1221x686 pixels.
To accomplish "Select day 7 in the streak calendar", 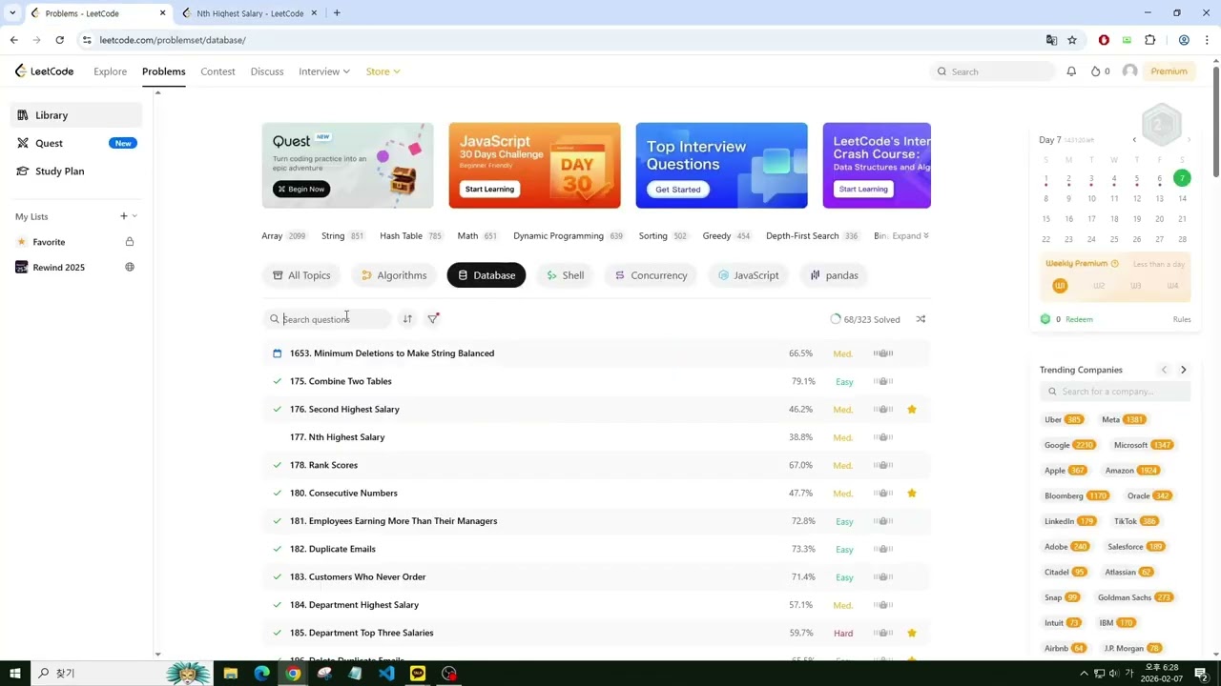I will click(x=1182, y=178).
